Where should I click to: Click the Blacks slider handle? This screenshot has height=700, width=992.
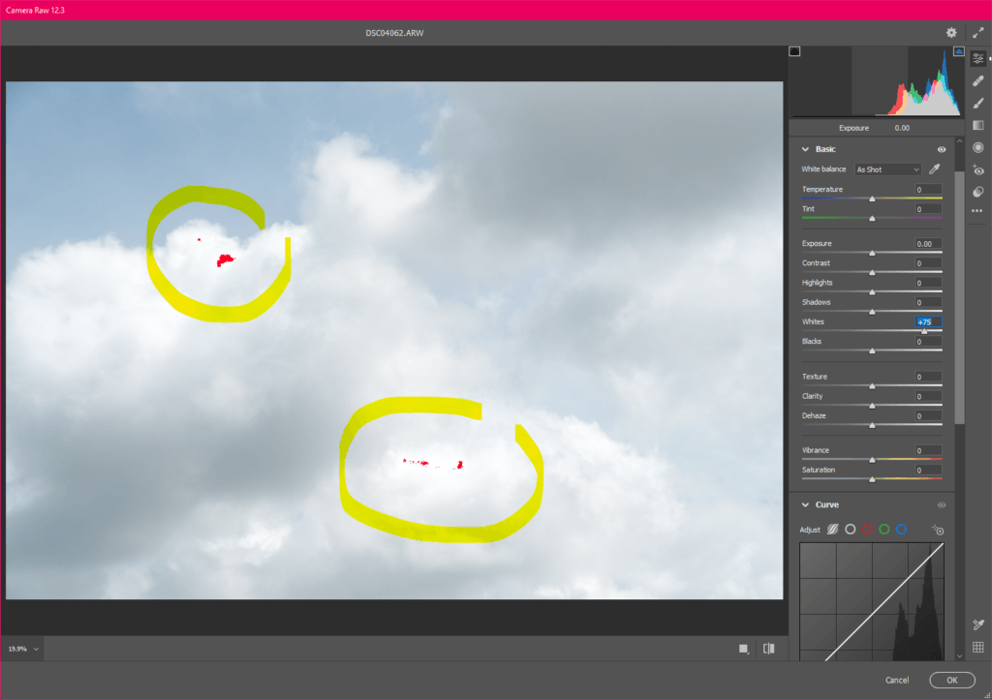click(872, 350)
